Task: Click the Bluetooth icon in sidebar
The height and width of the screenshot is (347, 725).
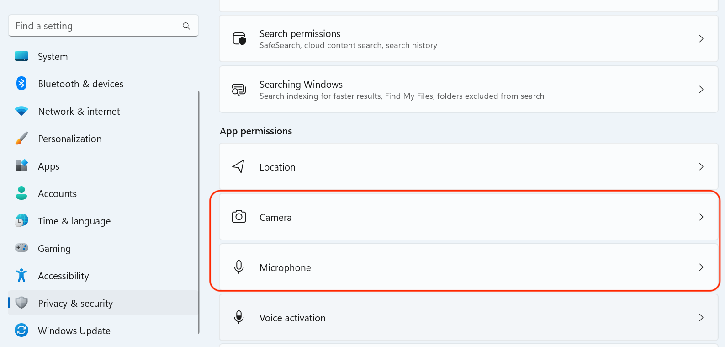Action: click(x=21, y=83)
